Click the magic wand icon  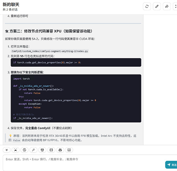point(33,150)
